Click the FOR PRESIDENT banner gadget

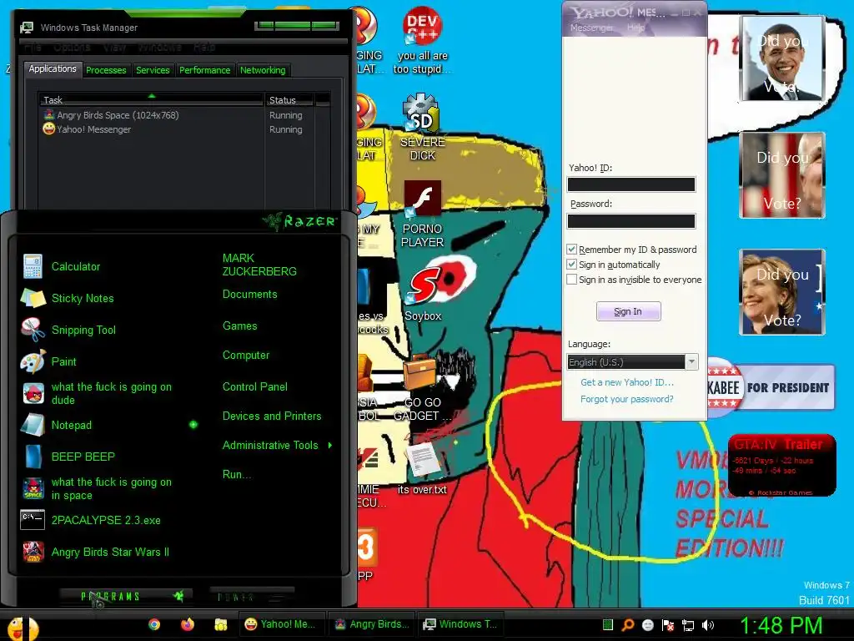pyautogui.click(x=771, y=387)
